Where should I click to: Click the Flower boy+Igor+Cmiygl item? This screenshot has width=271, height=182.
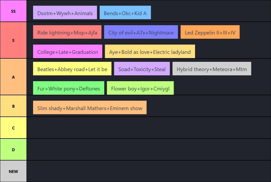point(140,88)
